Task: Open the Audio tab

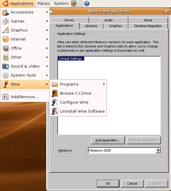Action: pos(108,20)
